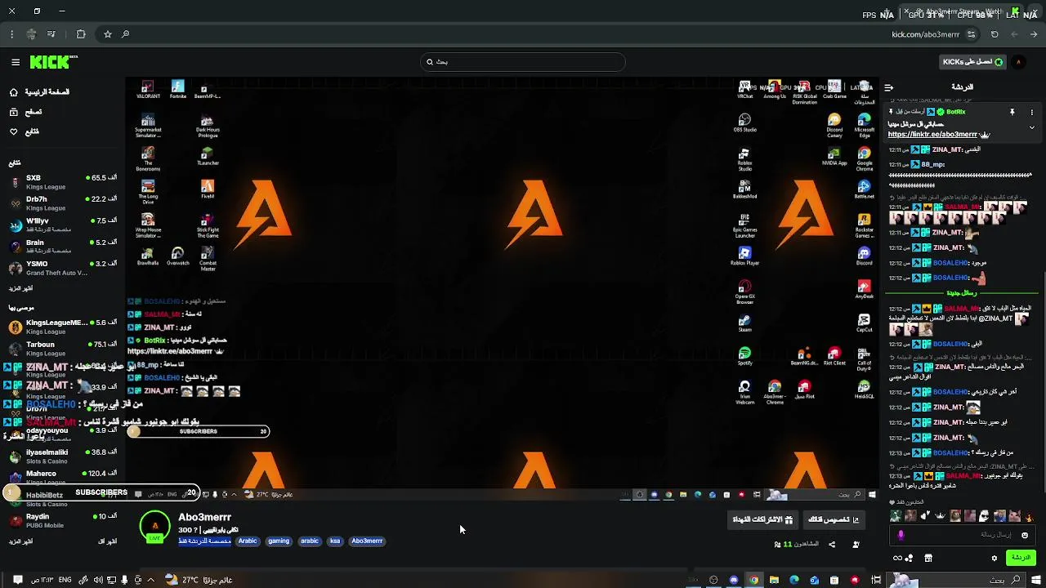
Task: Select the Arabic tag chip
Action: pos(248,541)
